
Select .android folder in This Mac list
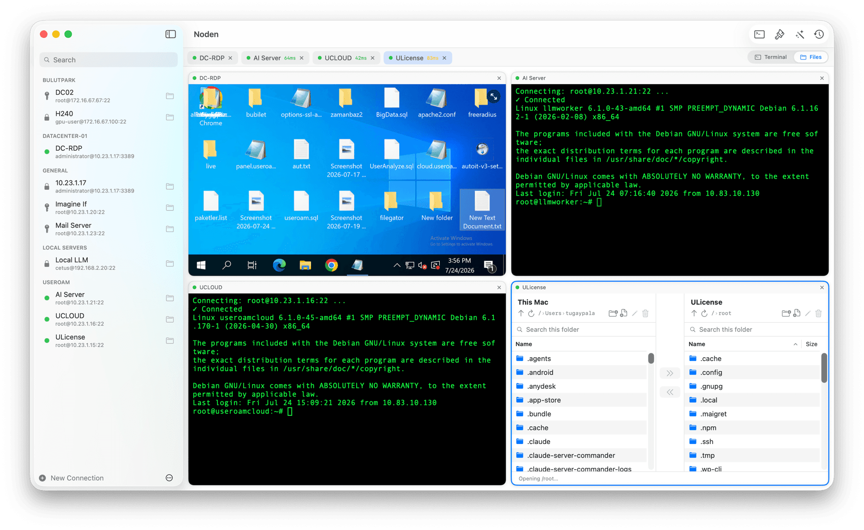(x=580, y=373)
